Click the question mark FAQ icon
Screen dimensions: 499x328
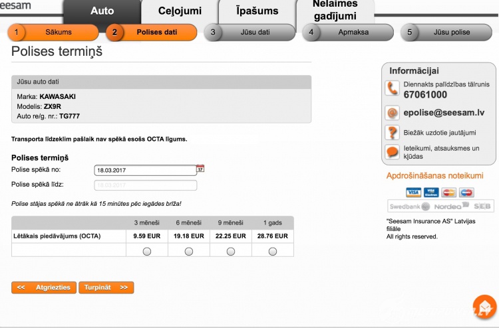coord(392,132)
